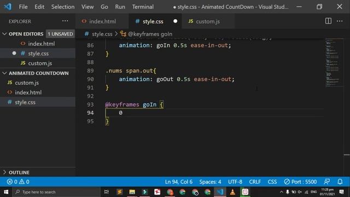Open the Selection menu

coord(63,7)
